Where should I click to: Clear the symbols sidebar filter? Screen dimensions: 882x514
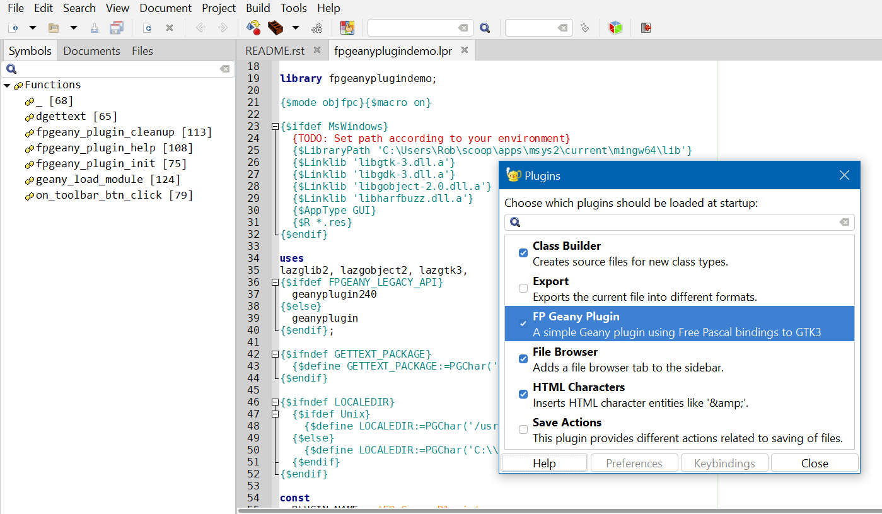(224, 69)
